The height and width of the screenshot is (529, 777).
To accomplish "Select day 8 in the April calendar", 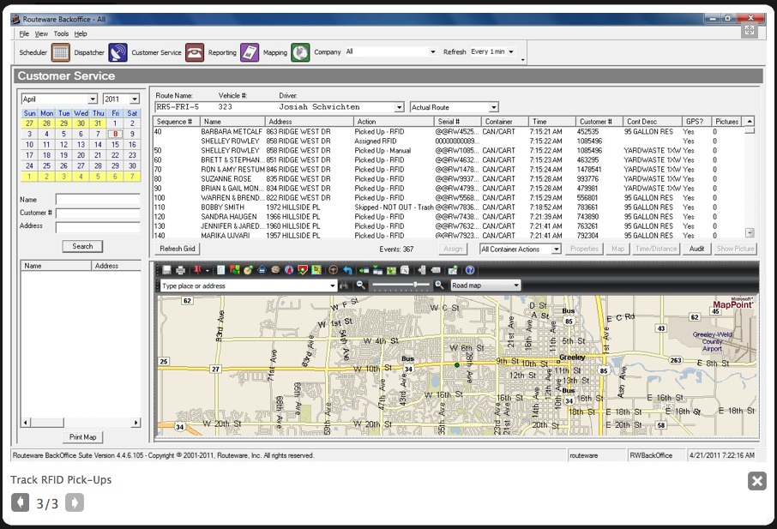I will click(115, 134).
